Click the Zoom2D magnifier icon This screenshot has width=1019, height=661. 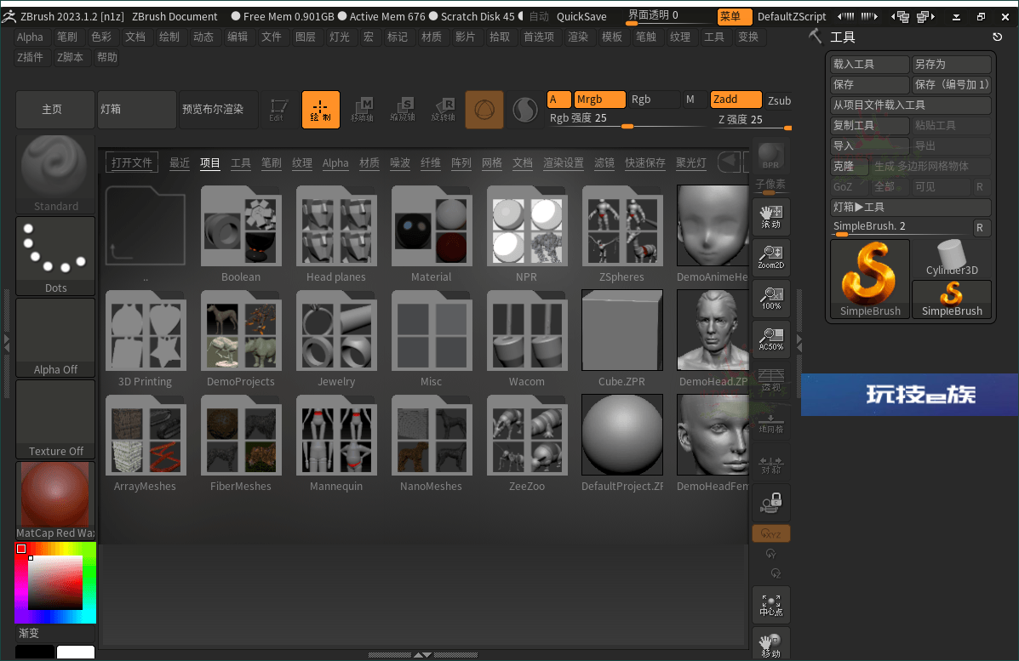pyautogui.click(x=770, y=258)
